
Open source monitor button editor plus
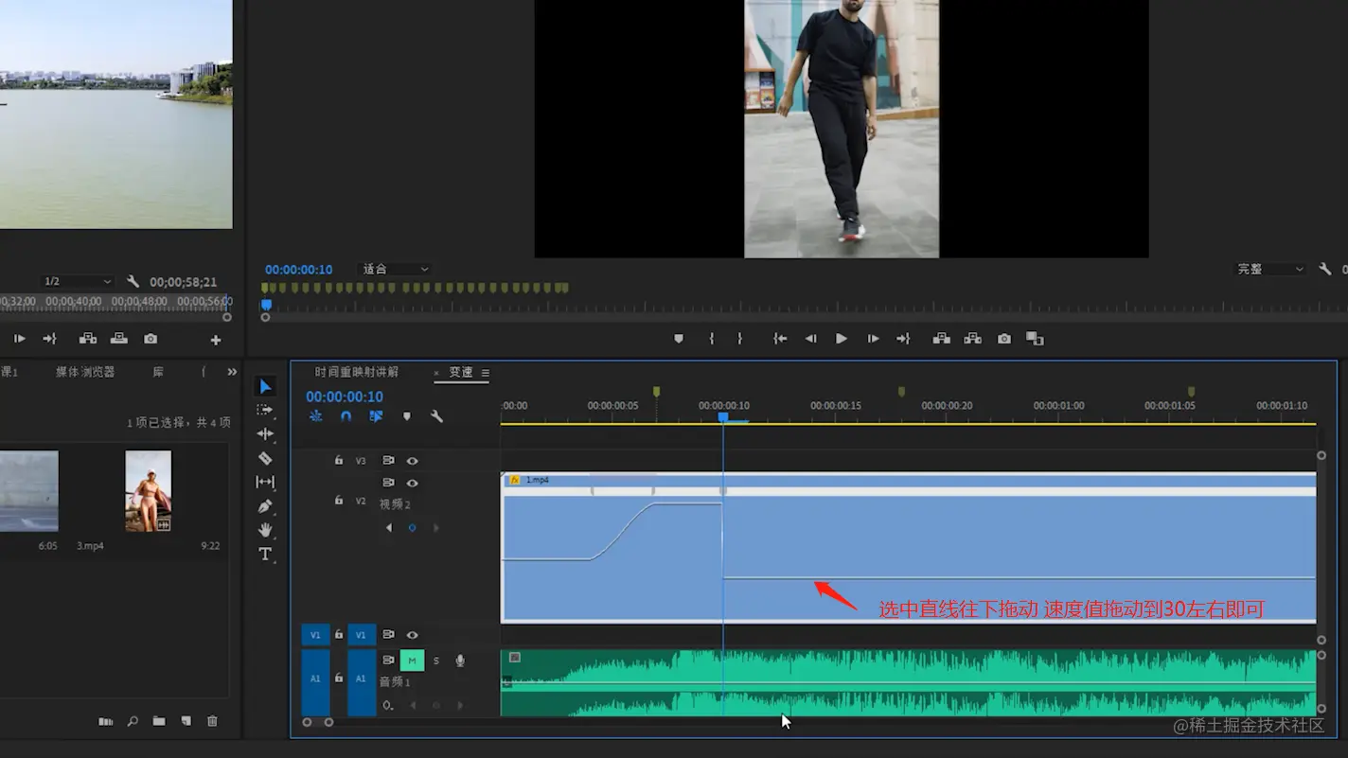click(216, 340)
